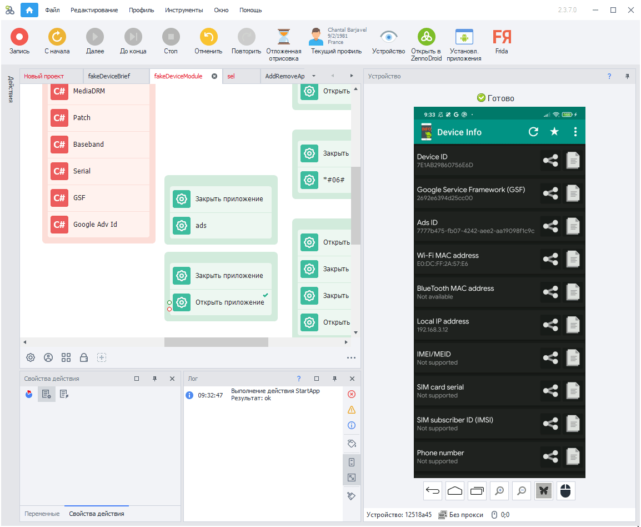
Task: Click the Отложенная отрисовка hourglass icon
Action: point(284,37)
